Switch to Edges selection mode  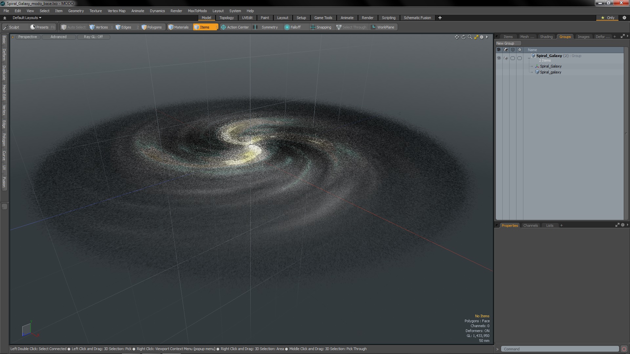pos(127,27)
